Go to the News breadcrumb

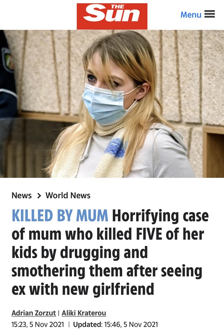(x=22, y=195)
